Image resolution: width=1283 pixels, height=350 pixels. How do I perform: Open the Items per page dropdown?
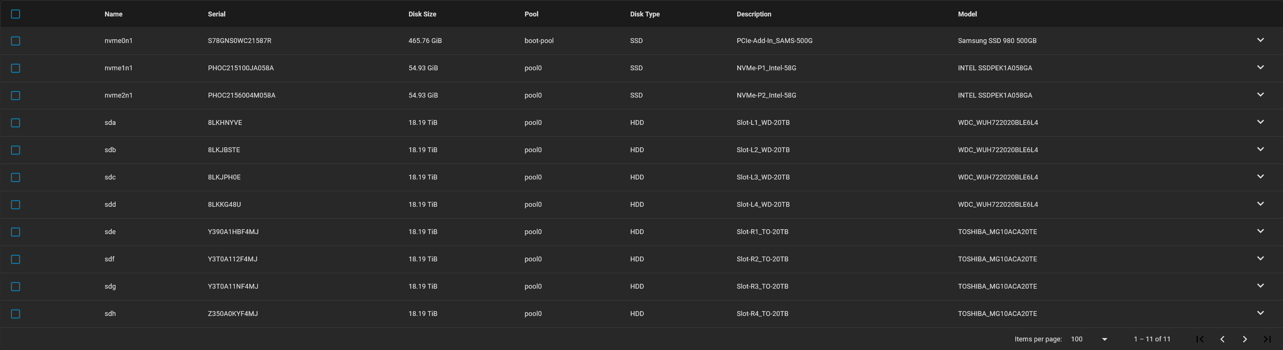coord(1089,339)
